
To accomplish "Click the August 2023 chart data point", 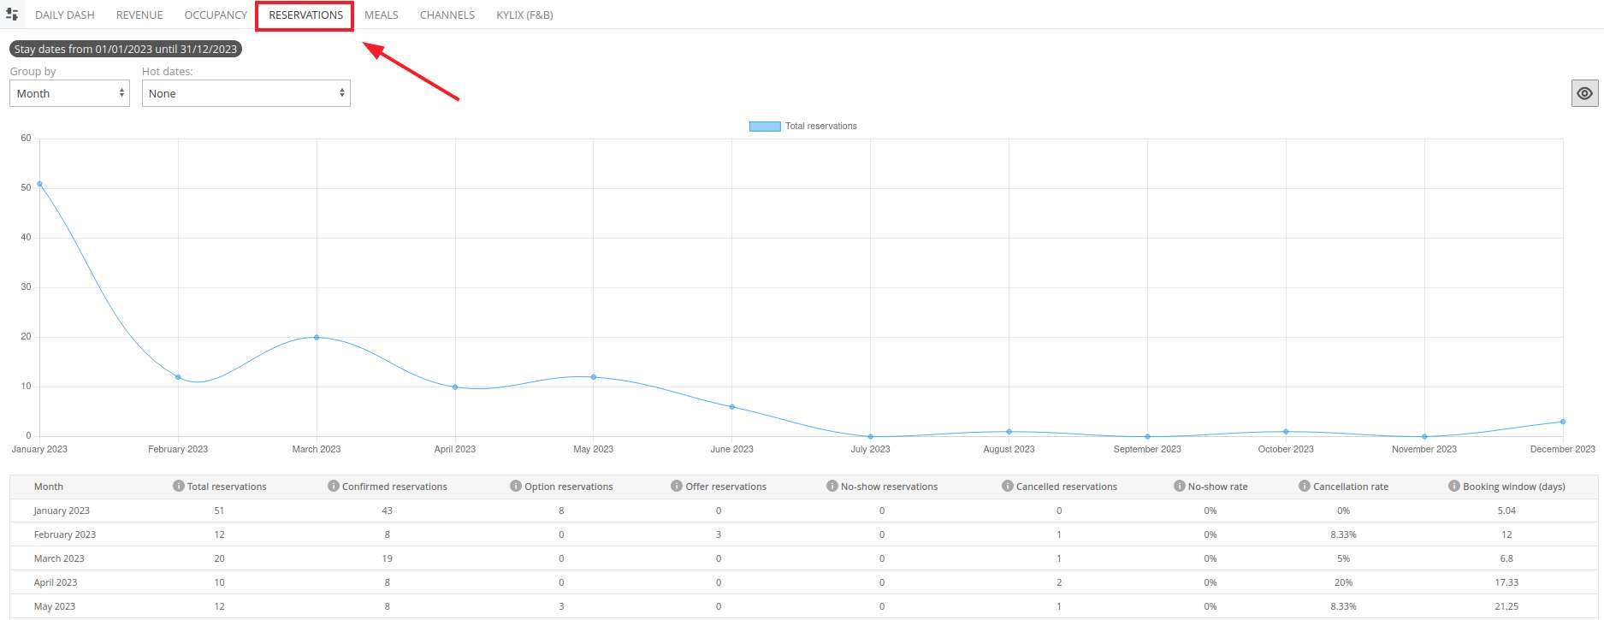I will (1009, 432).
